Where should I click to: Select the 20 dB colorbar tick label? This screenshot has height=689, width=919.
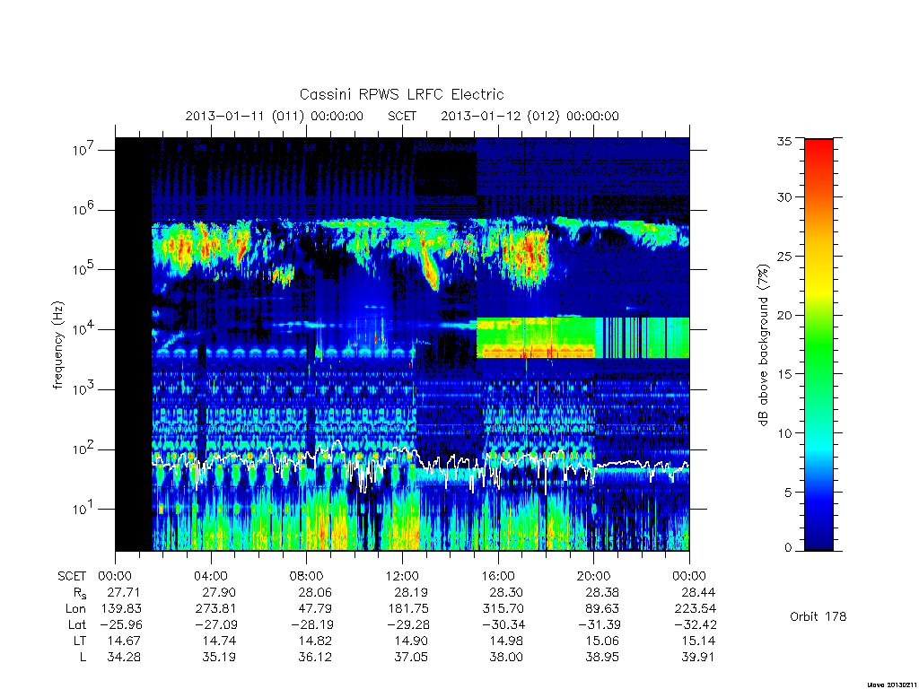click(x=783, y=315)
